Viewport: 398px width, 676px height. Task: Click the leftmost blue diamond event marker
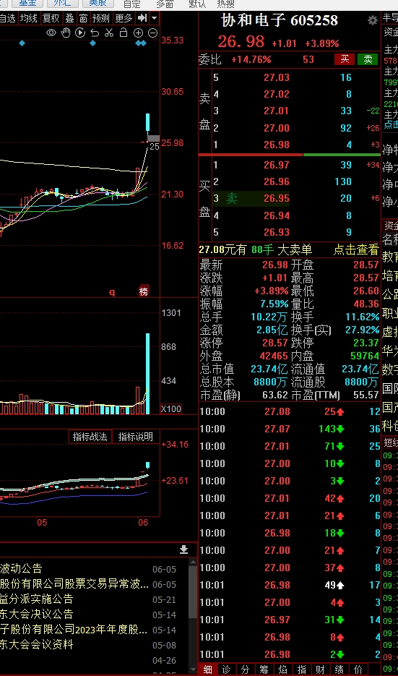click(x=22, y=43)
